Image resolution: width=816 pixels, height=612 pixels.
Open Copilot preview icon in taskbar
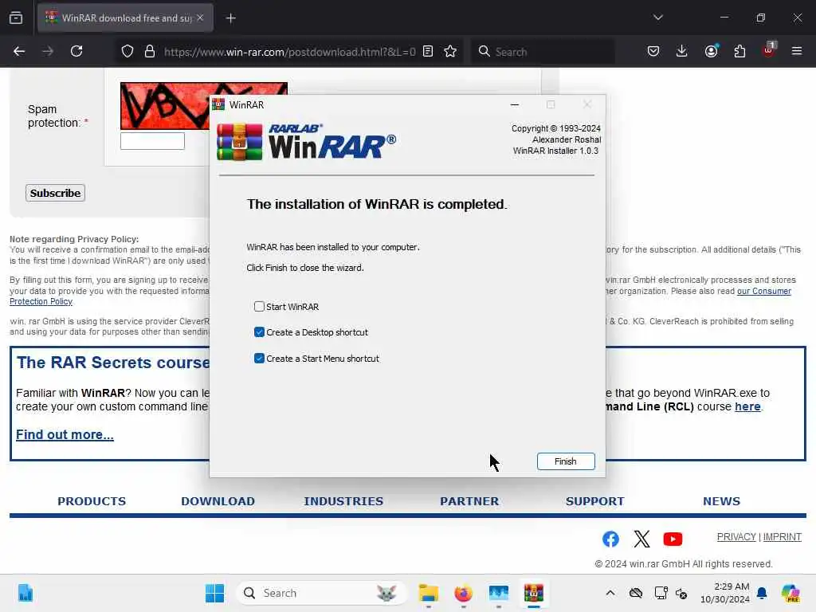point(790,593)
